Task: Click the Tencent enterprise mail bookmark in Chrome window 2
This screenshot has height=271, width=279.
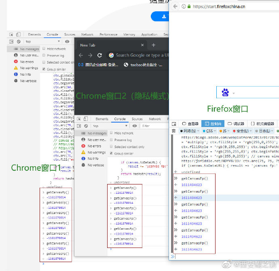Action: tap(98, 65)
